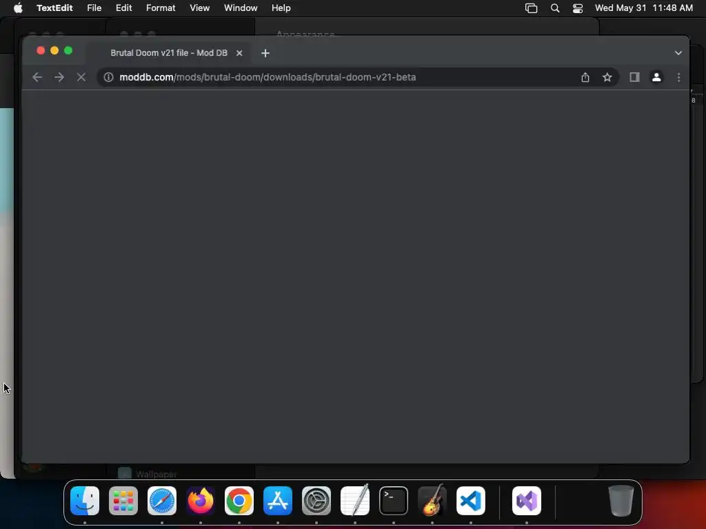Open Spotlight search in menu bar
706x529 pixels.
tap(555, 8)
